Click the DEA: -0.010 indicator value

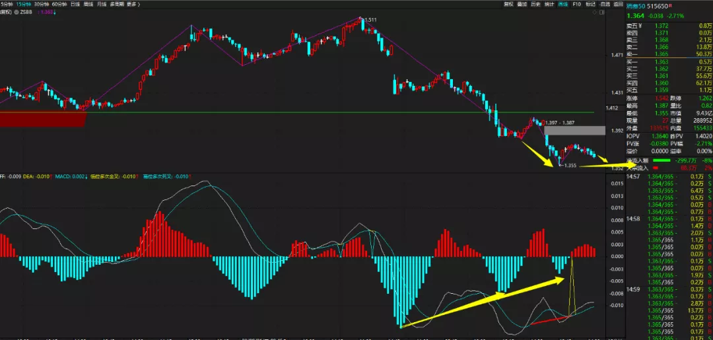(36, 176)
